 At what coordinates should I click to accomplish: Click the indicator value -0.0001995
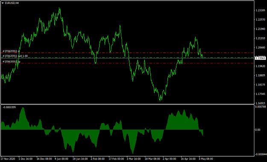(x=9, y=107)
